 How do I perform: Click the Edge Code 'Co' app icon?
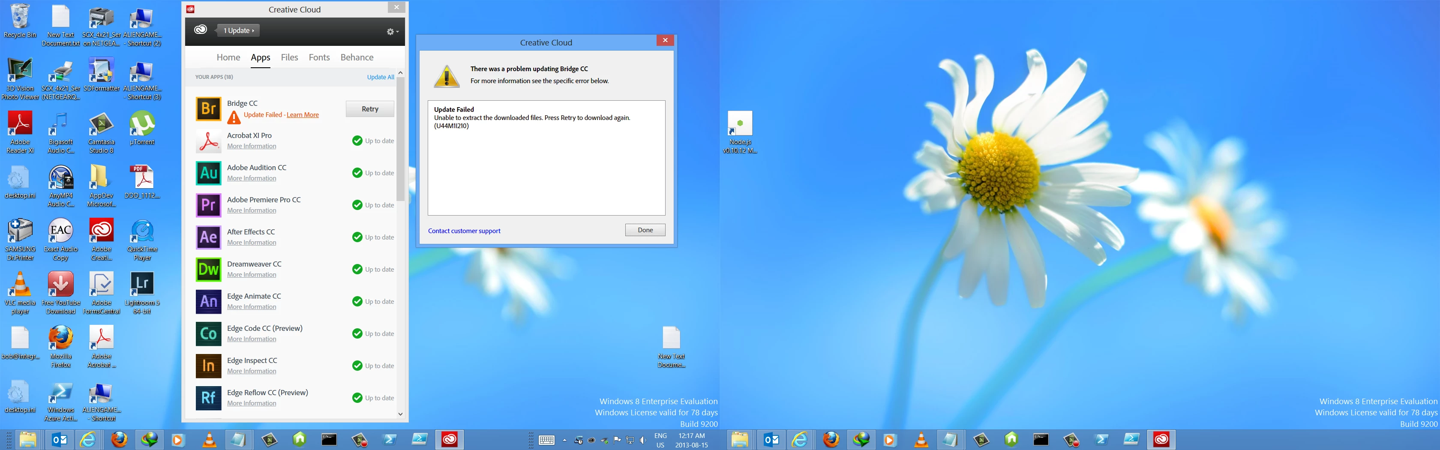209,334
